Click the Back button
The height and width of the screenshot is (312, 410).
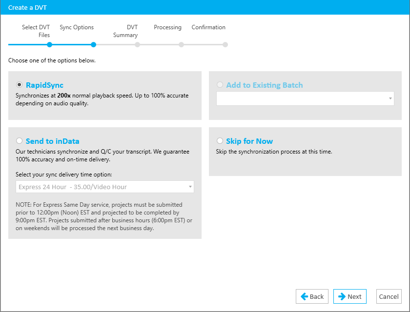[312, 296]
